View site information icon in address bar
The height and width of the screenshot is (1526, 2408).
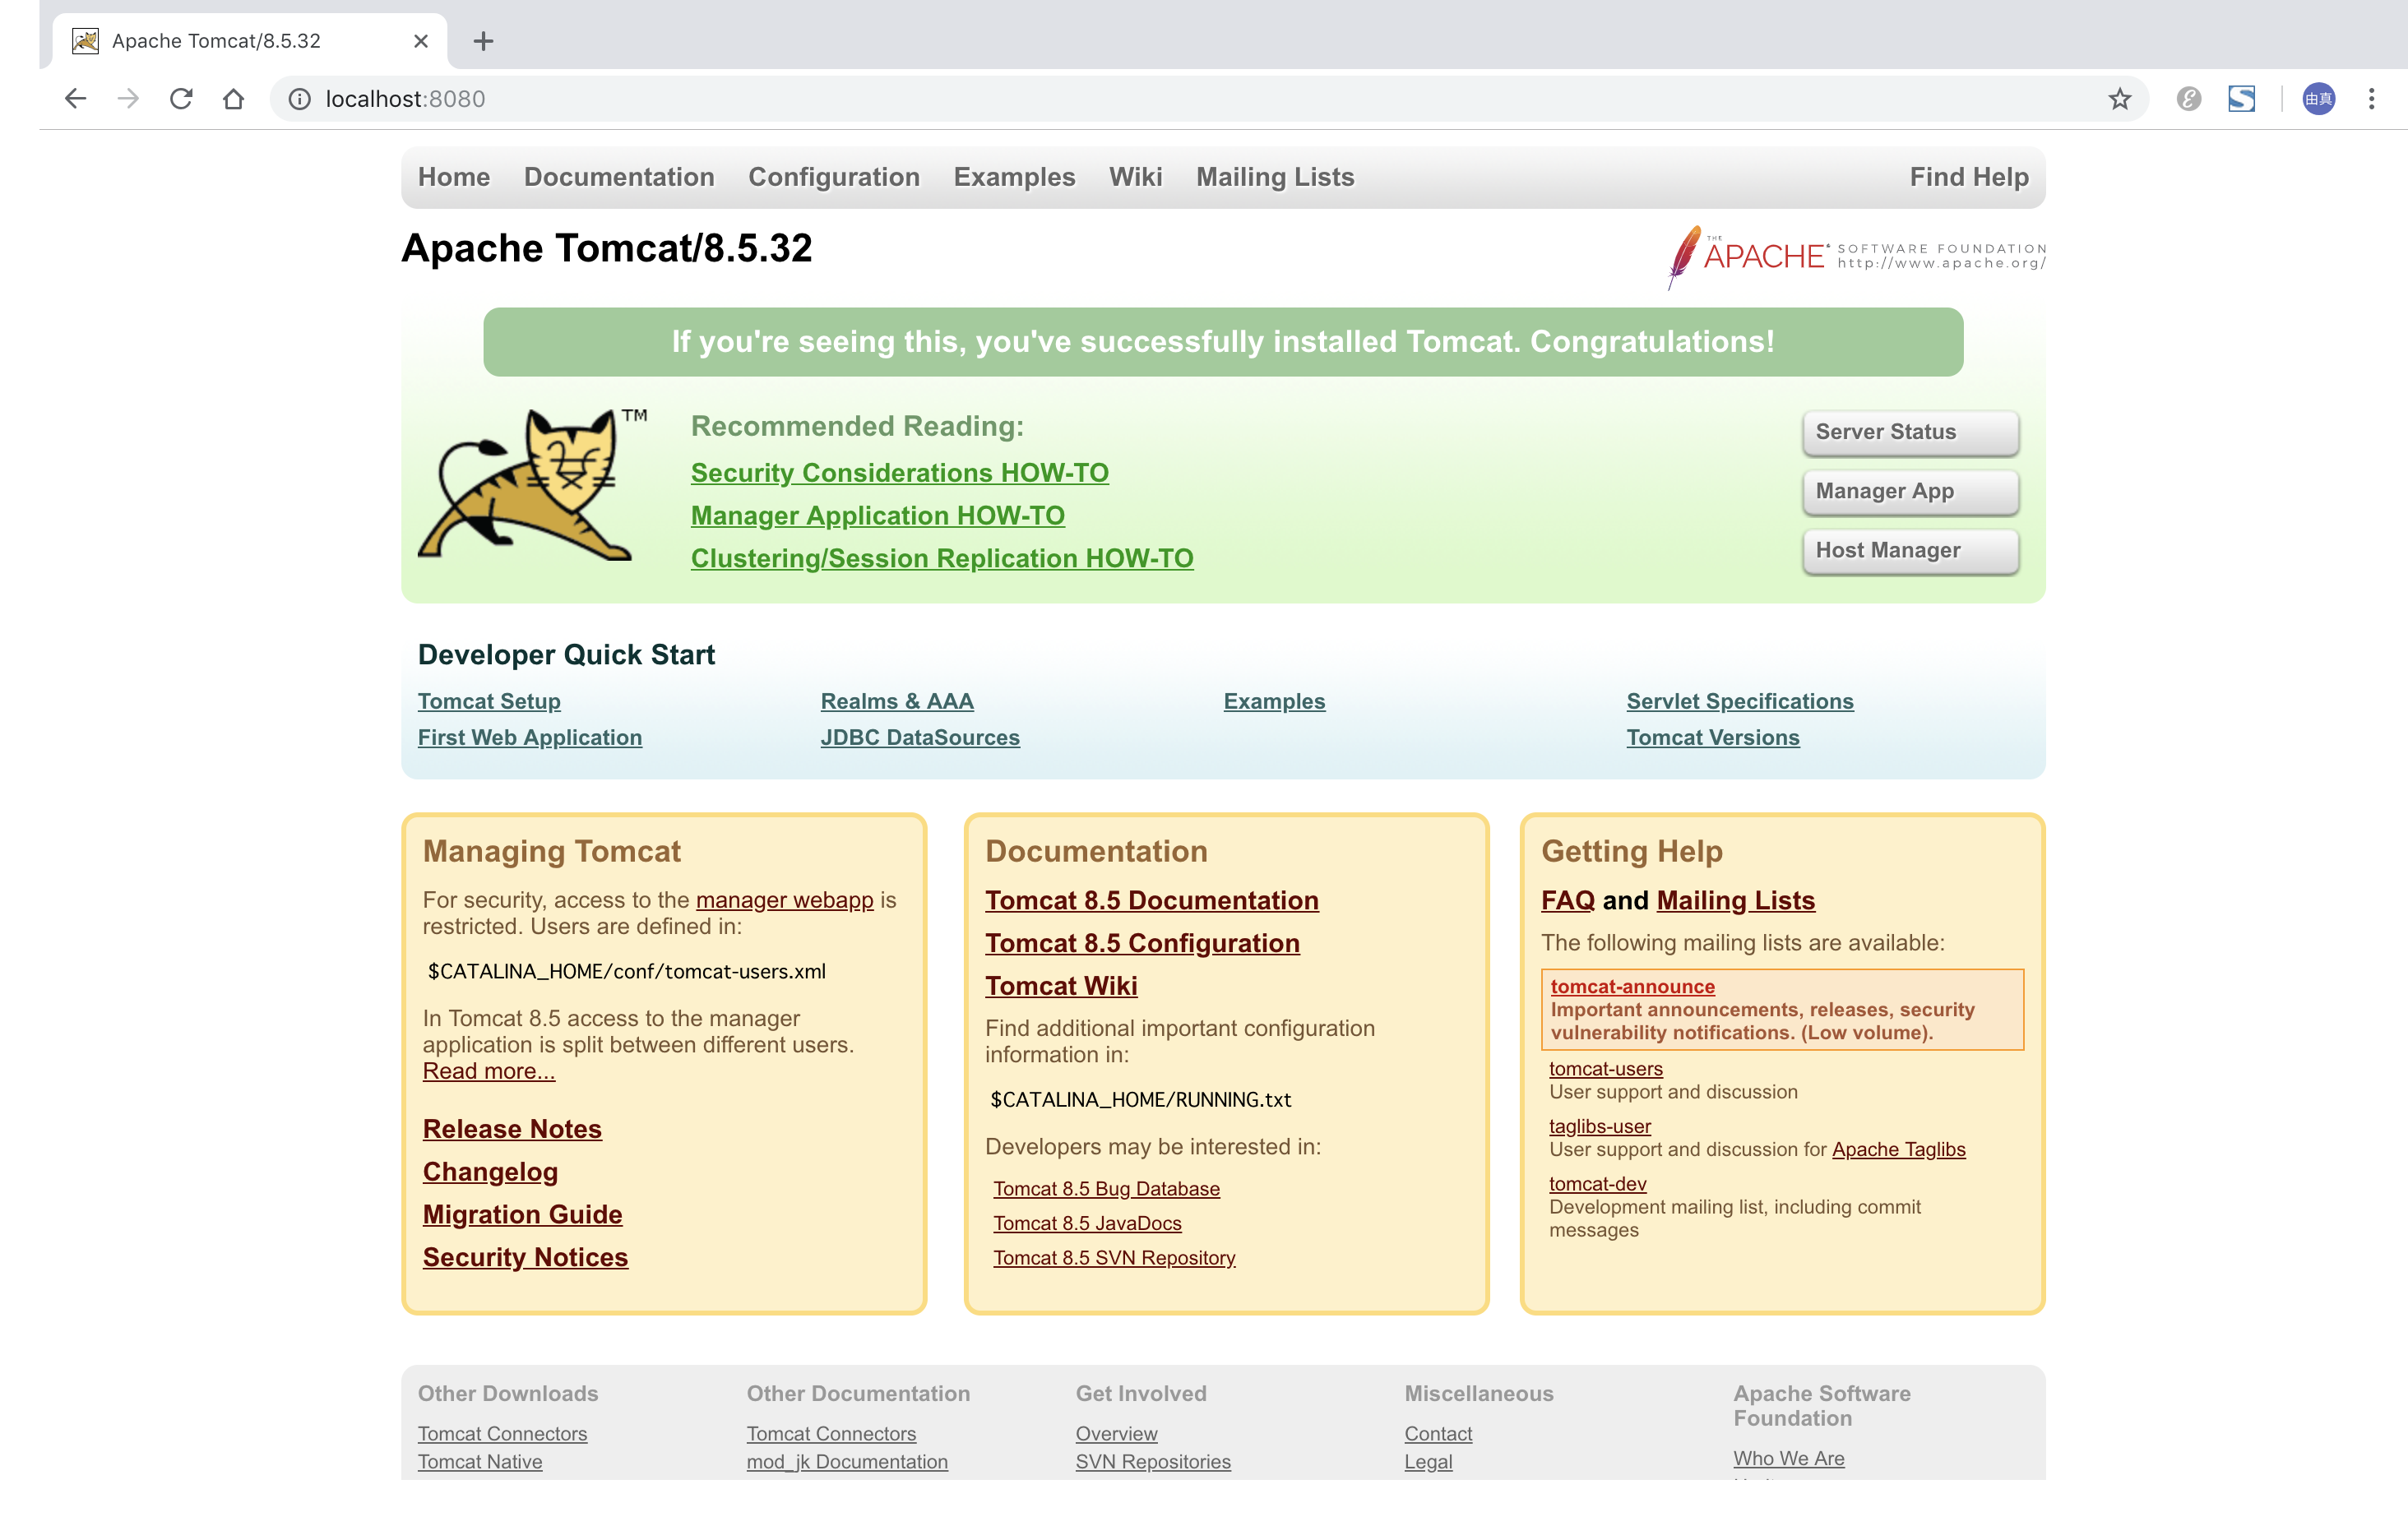(300, 99)
